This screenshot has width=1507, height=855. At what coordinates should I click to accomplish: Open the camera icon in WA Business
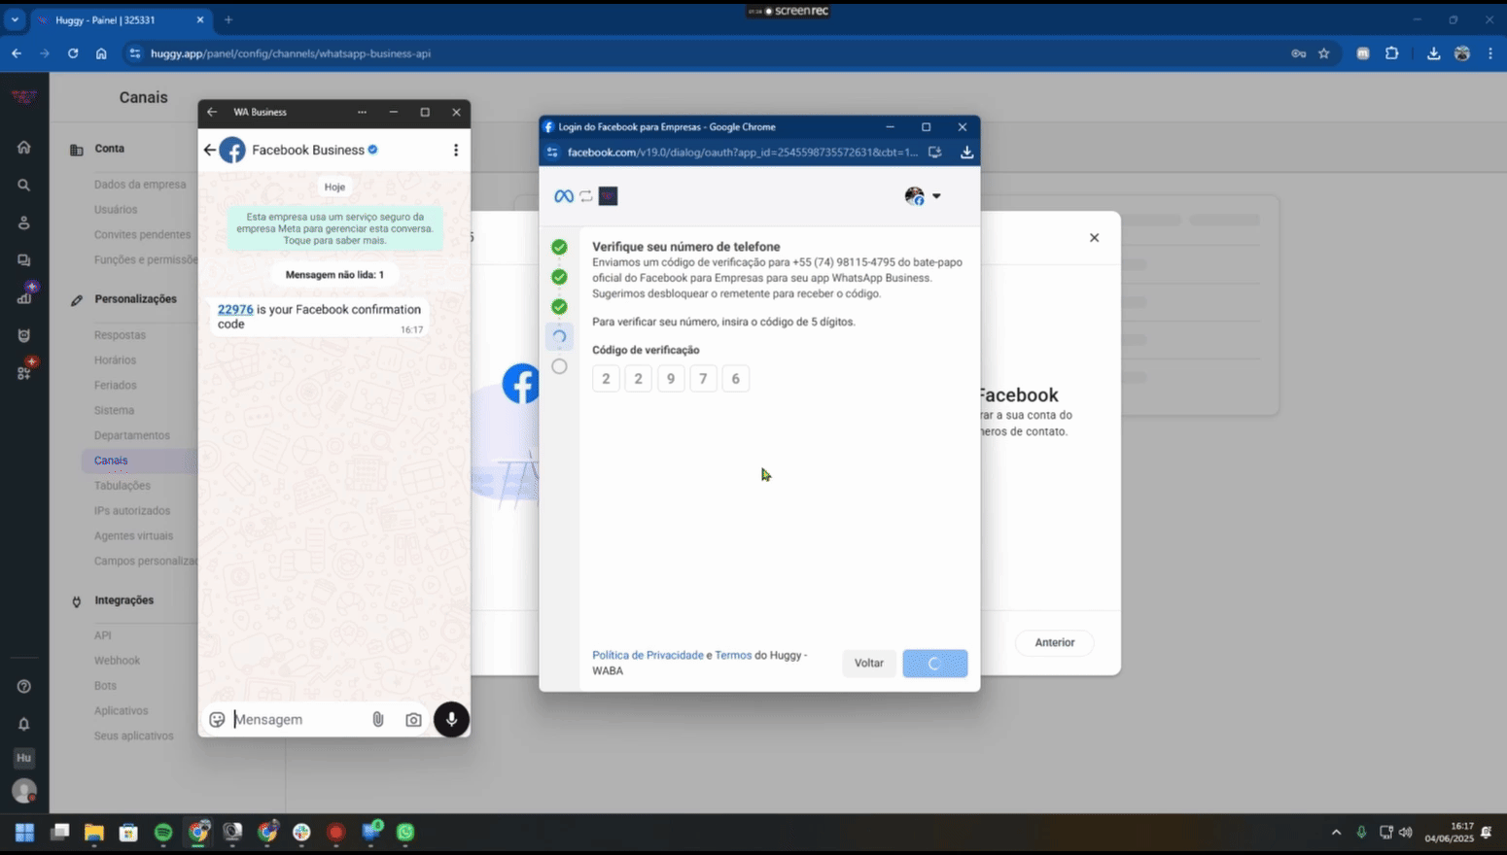tap(413, 720)
